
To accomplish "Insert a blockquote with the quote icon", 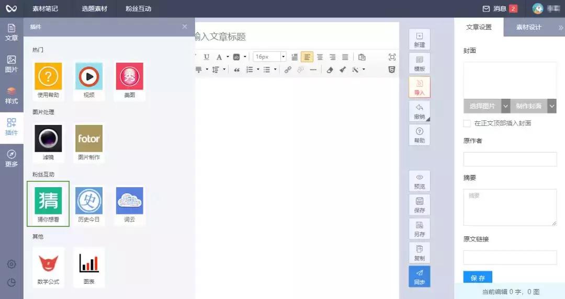I will coord(237,70).
